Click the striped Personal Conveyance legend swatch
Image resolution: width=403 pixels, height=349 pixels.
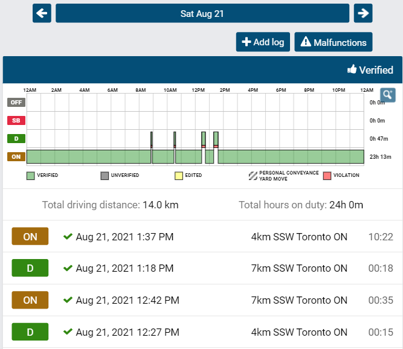253,176
